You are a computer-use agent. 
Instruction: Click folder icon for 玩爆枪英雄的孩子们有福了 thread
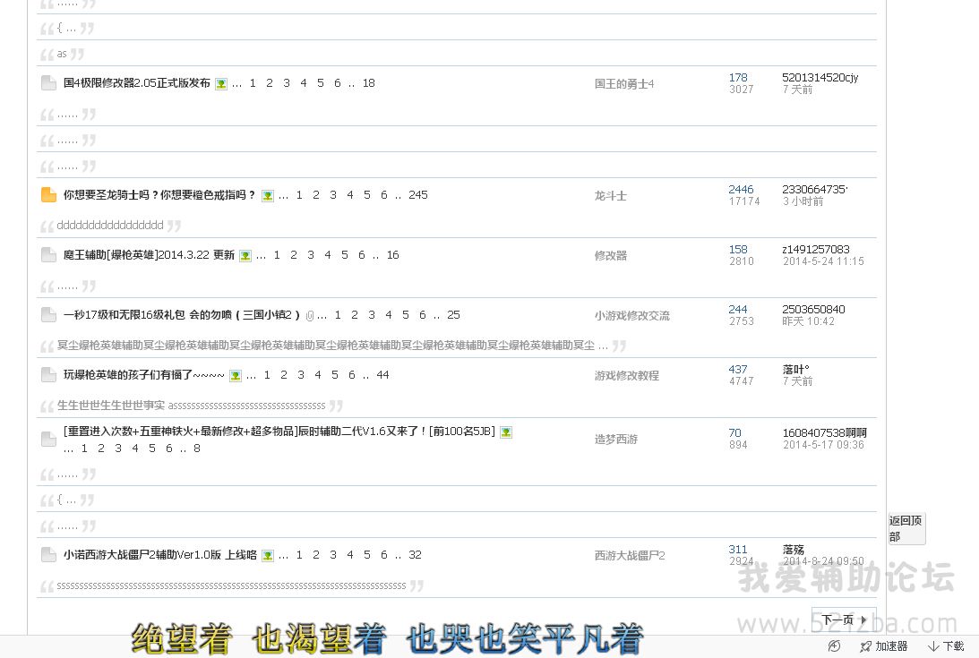point(48,374)
